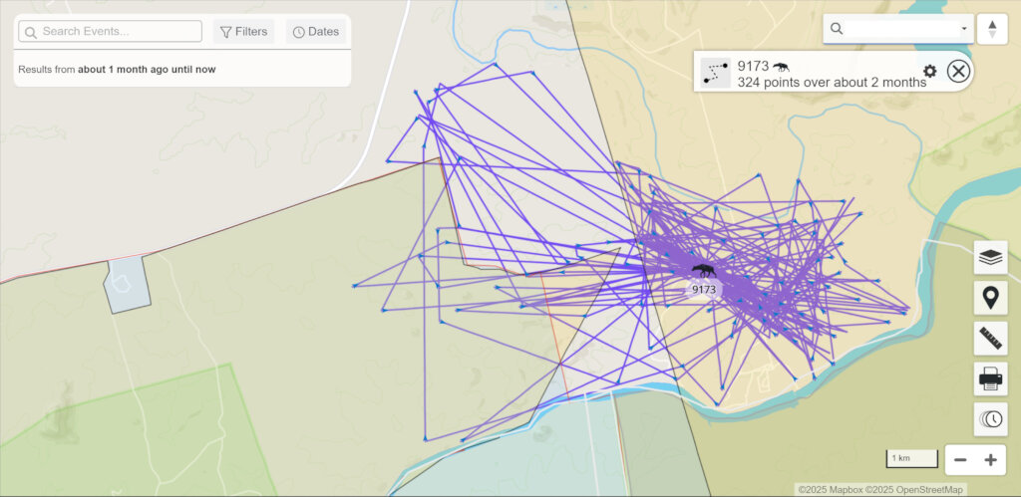Open the Dates range picker
This screenshot has height=497, width=1021.
click(x=316, y=32)
